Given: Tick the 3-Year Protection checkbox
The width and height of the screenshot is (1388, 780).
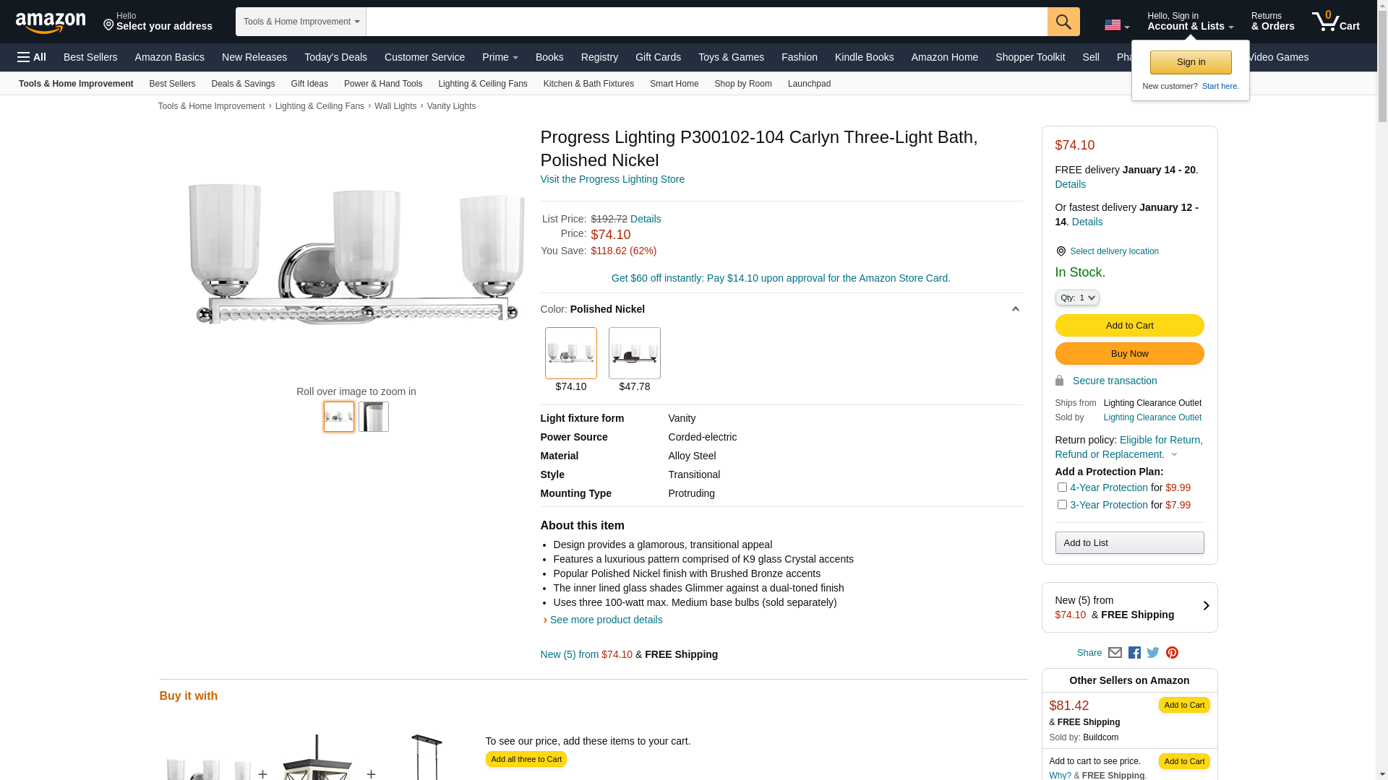Looking at the screenshot, I should pos(1062,505).
